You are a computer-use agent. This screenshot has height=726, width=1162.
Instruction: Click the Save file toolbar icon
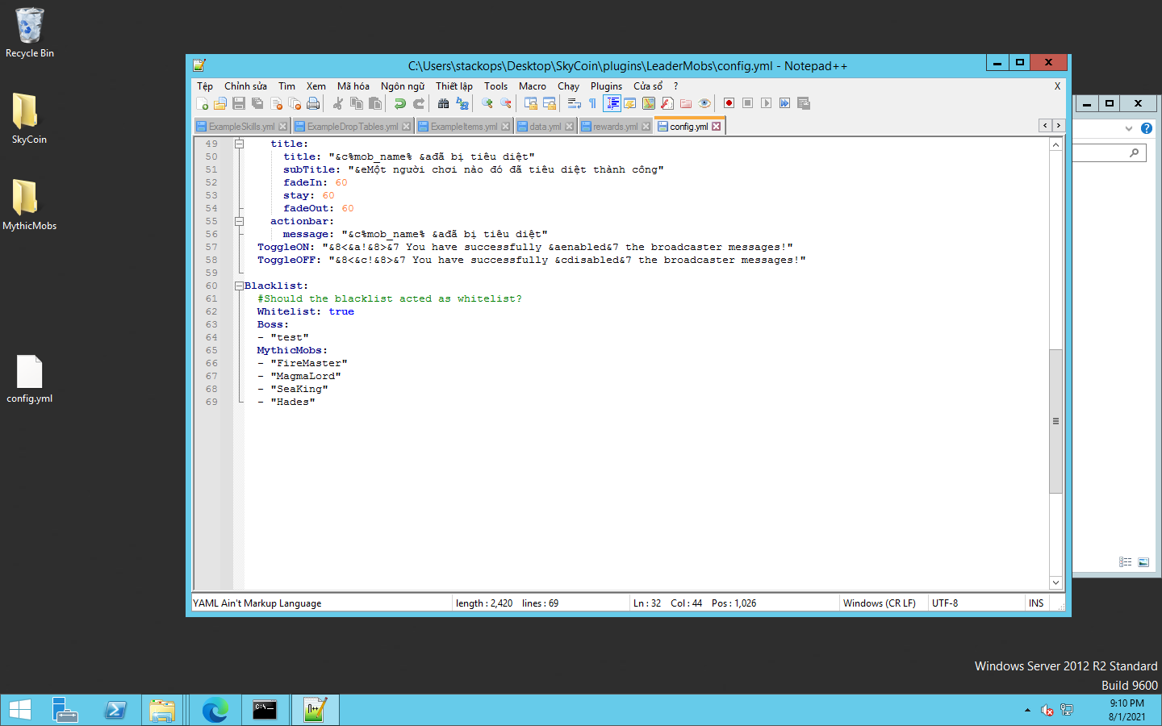click(x=239, y=103)
